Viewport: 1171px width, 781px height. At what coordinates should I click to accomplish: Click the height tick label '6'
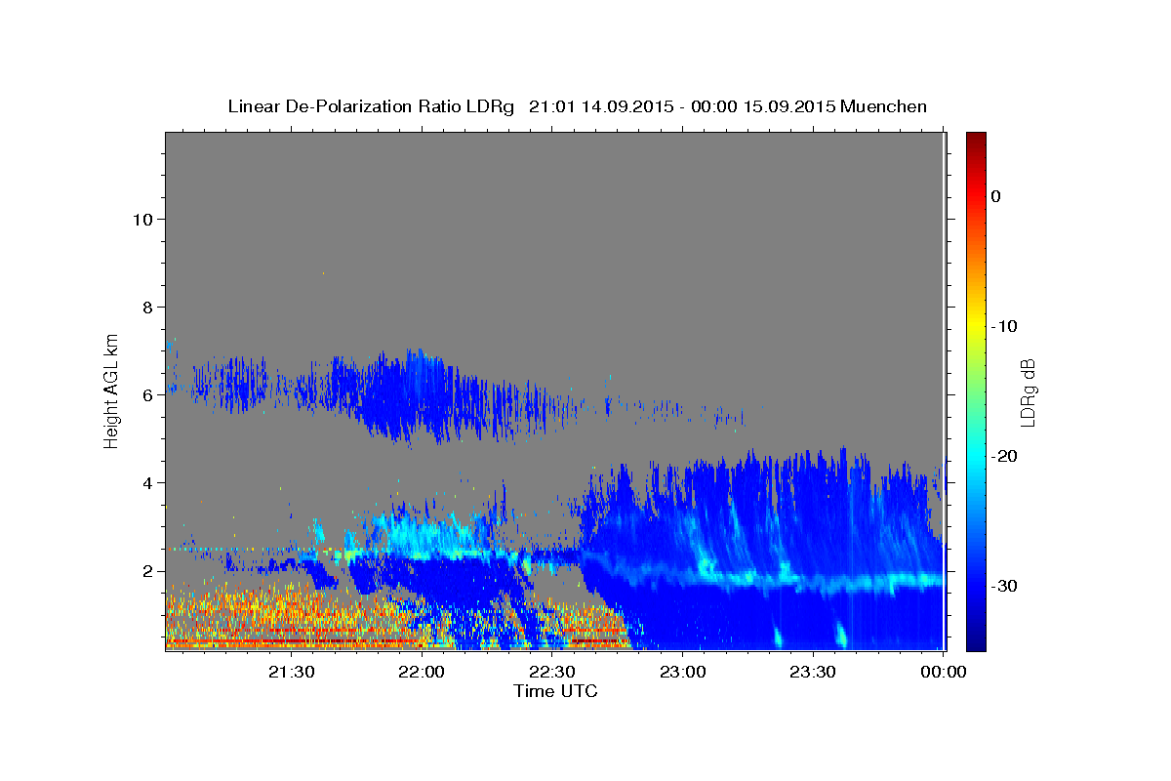146,394
